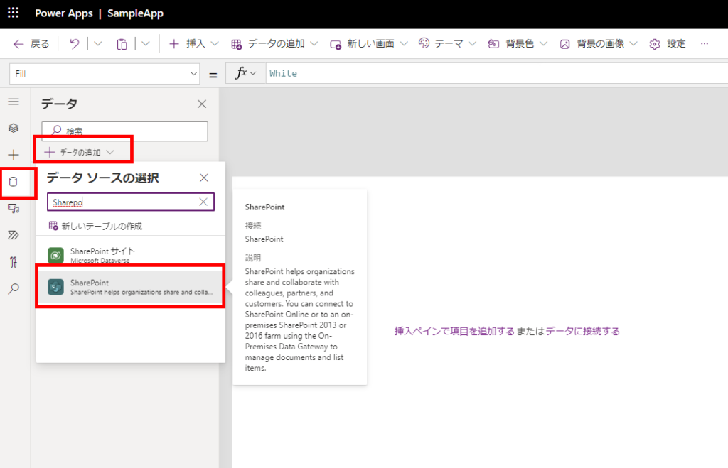Open the media sidebar icon
728x468 pixels.
(x=14, y=209)
